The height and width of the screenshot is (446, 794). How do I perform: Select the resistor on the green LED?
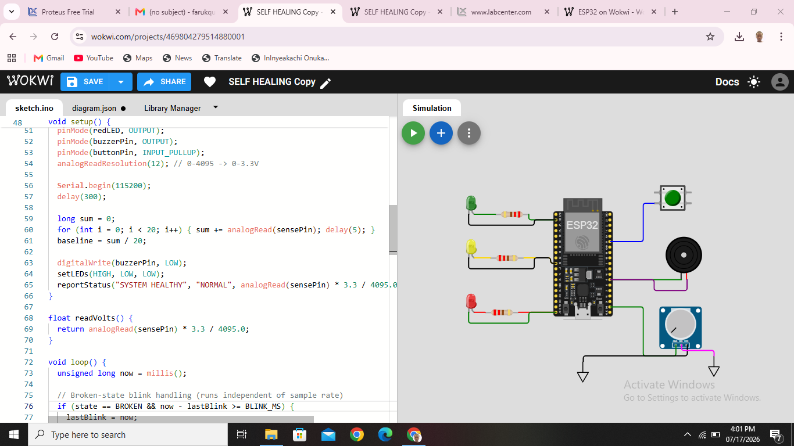pyautogui.click(x=512, y=214)
